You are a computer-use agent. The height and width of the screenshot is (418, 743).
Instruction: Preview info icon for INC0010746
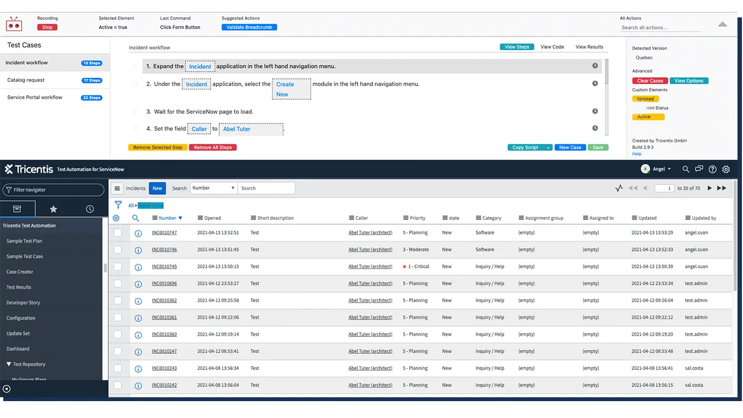pos(138,250)
